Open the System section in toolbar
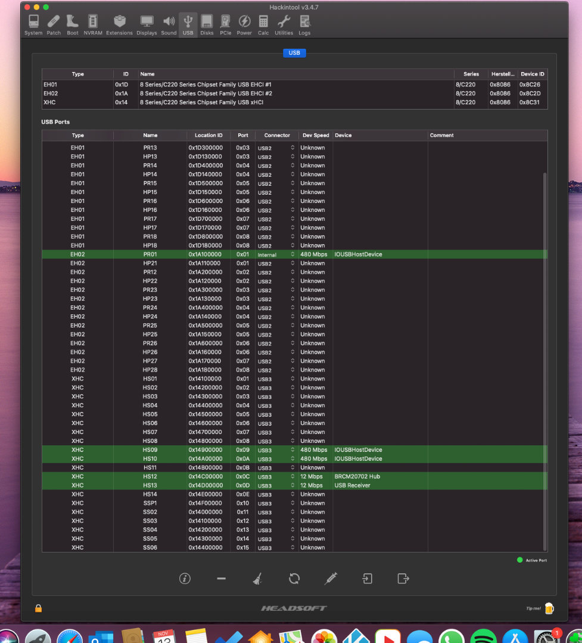This screenshot has width=582, height=643. pos(33,25)
